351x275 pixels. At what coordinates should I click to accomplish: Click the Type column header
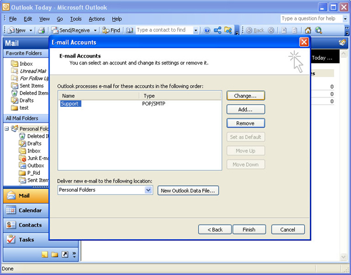180,96
